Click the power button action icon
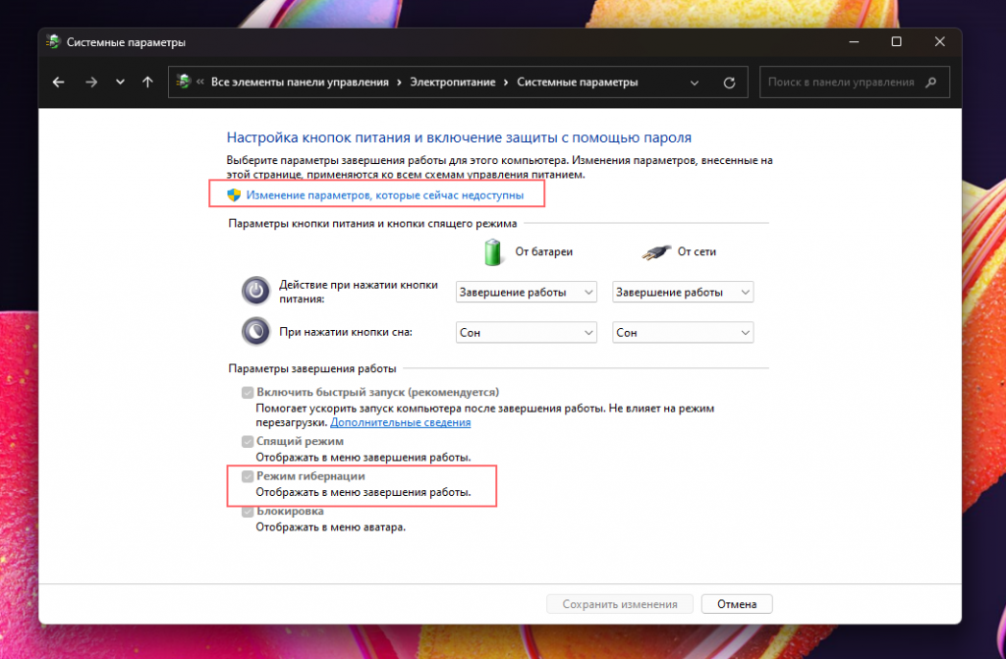 [255, 291]
